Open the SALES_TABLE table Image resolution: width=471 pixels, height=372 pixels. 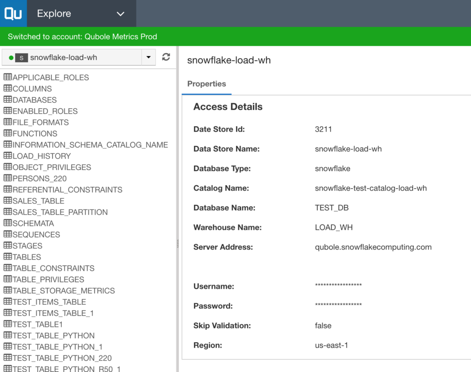[x=39, y=201]
